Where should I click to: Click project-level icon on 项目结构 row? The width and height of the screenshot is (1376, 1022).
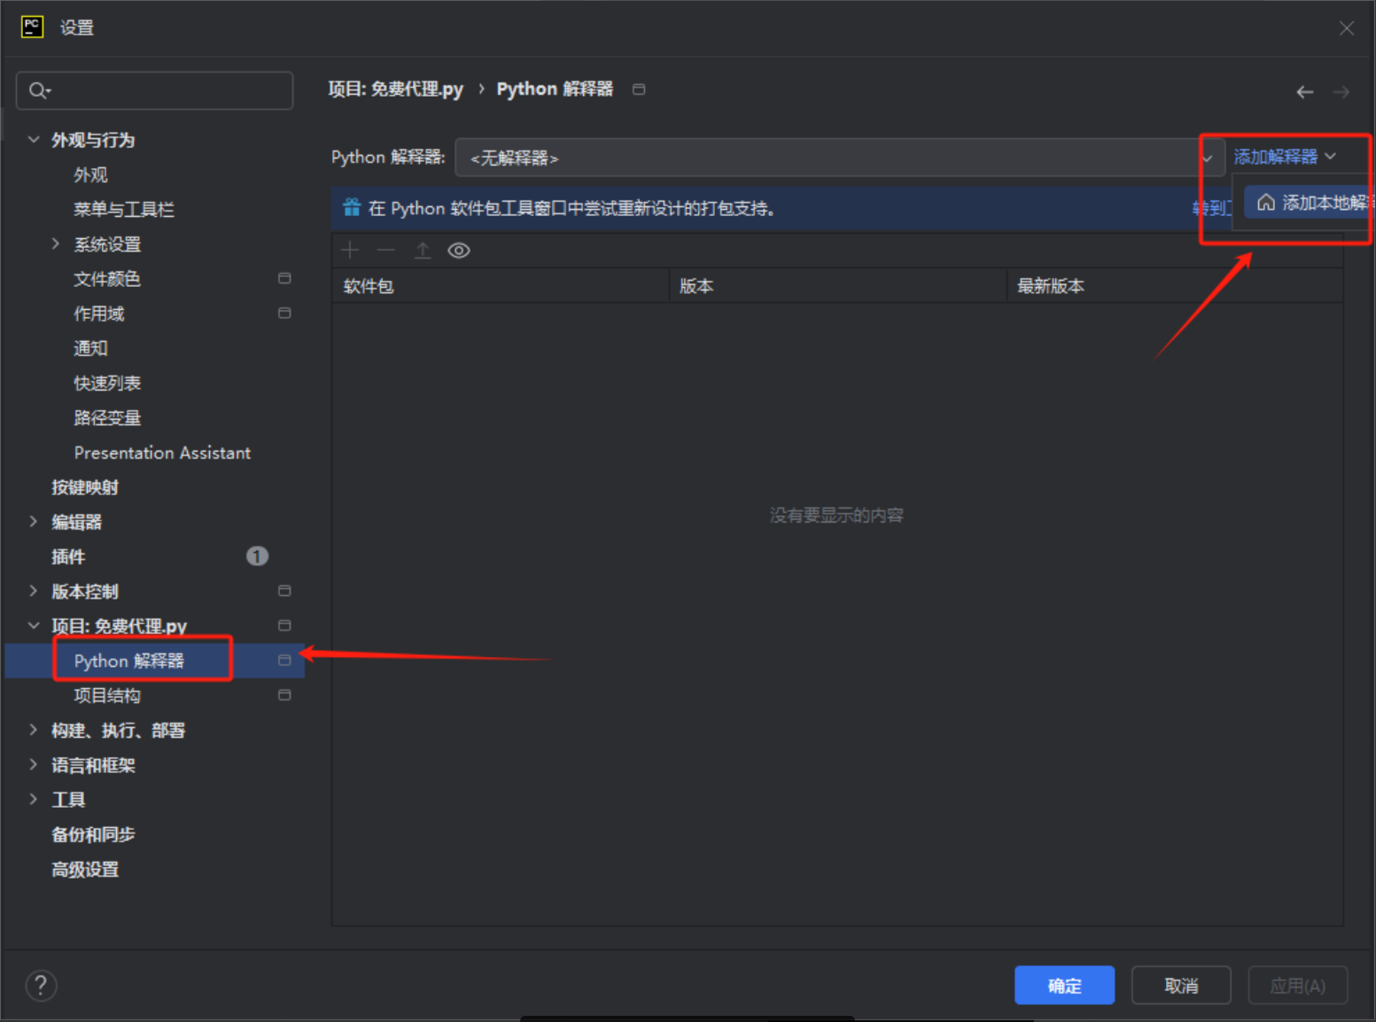(x=284, y=695)
